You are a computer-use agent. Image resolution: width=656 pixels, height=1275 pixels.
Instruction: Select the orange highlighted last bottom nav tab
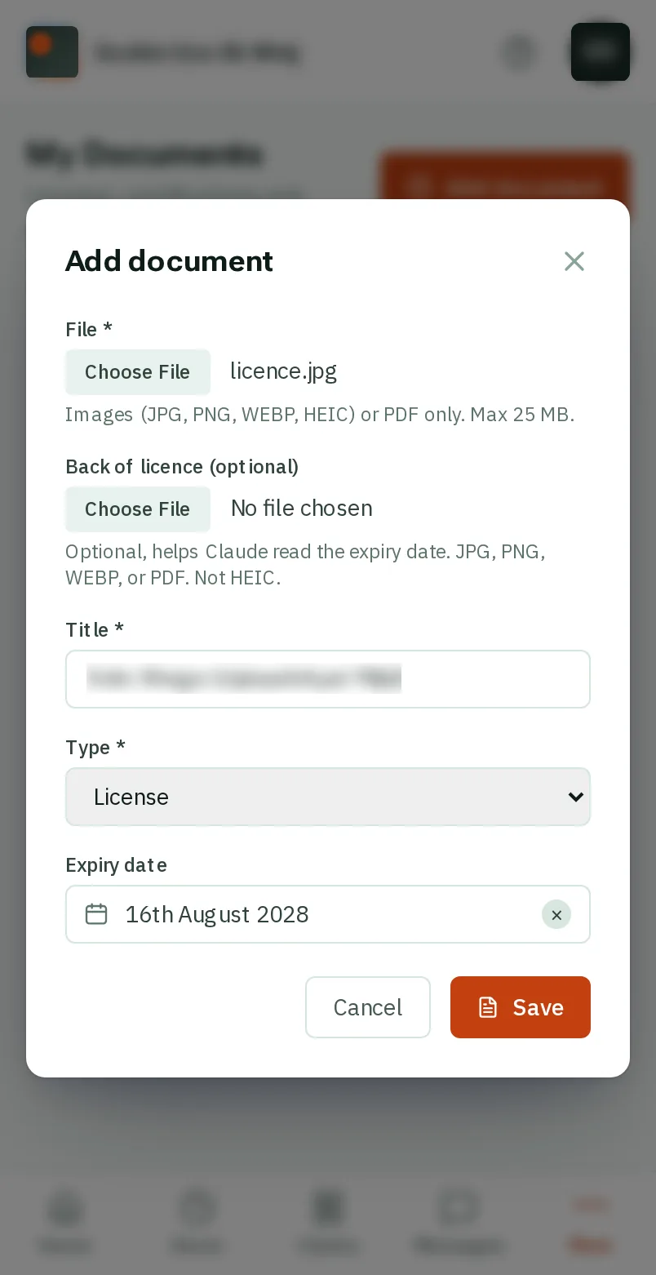pos(591,1221)
